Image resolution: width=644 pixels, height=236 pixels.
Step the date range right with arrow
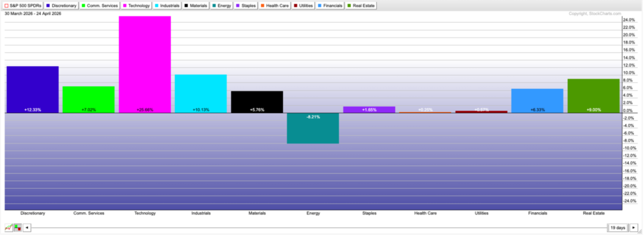(634, 227)
